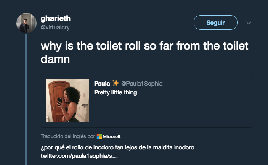This screenshot has height=165, width=268.
Task: Click the Microsoft four-color logo icon
Action: click(x=99, y=136)
